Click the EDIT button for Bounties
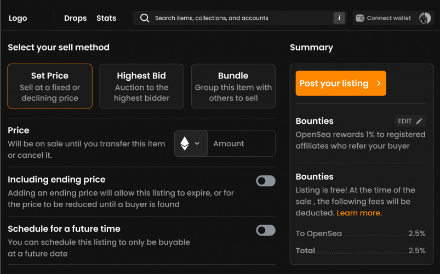 410,121
